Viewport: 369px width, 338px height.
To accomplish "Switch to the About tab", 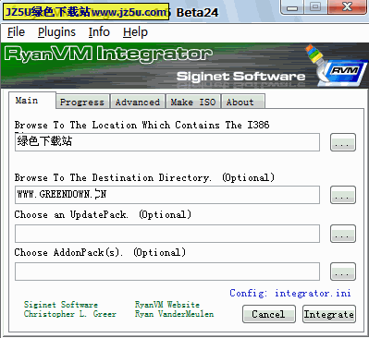I will click(243, 102).
